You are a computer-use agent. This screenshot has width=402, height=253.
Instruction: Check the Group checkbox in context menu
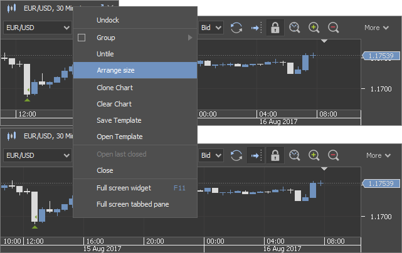(82, 38)
